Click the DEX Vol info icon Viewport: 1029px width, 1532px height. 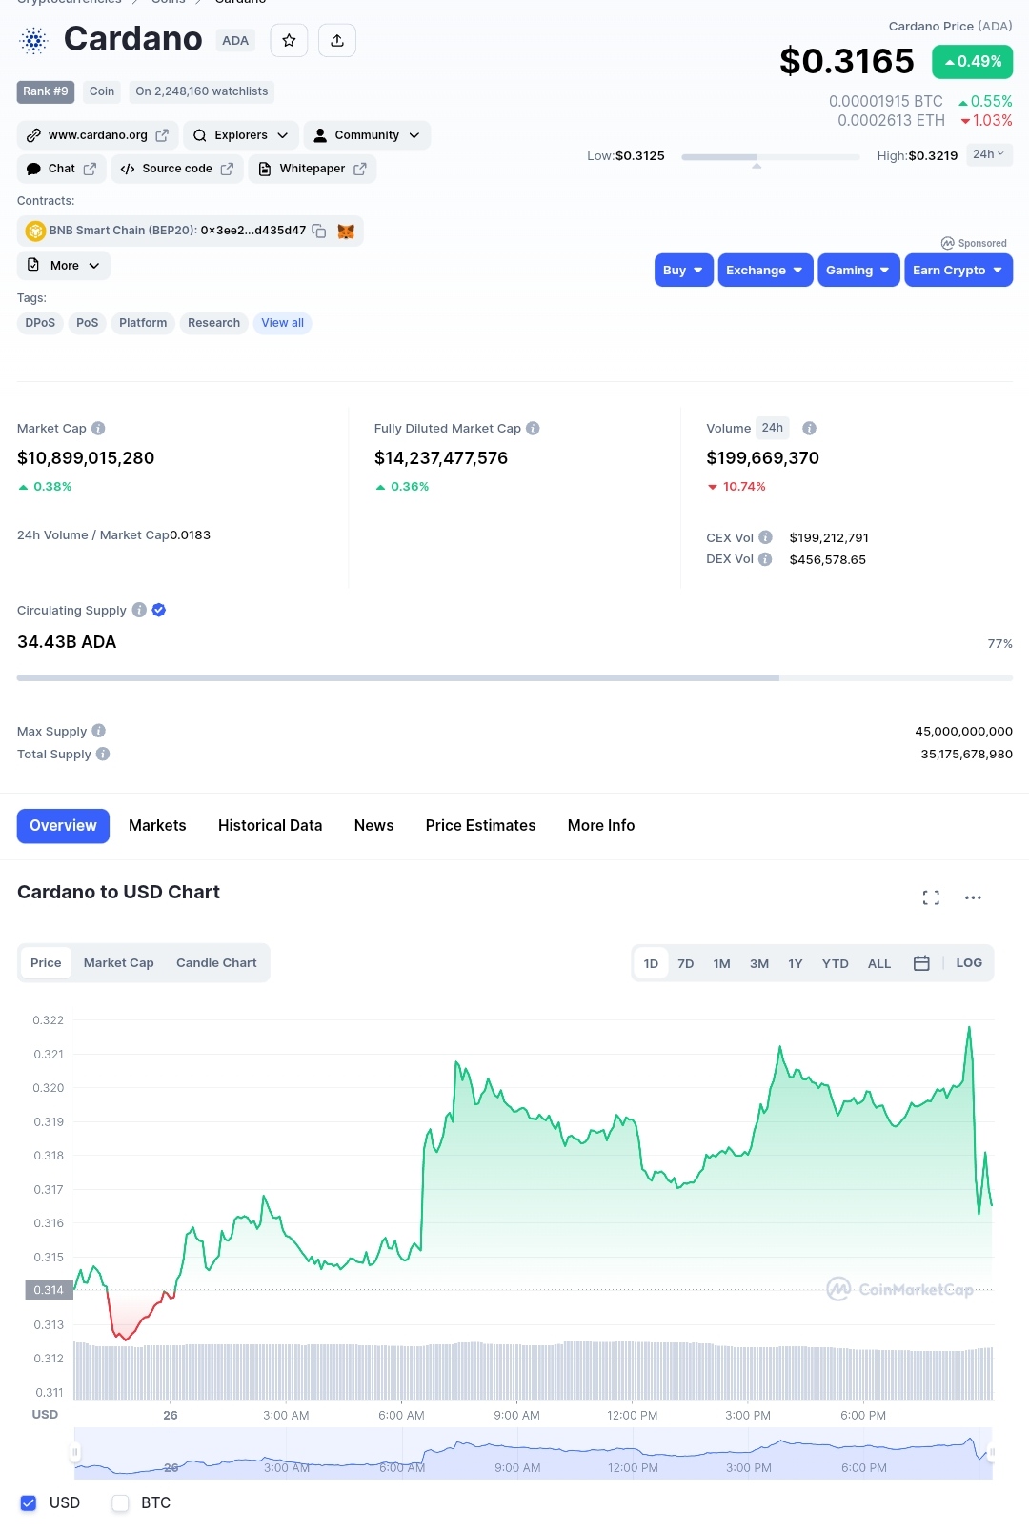(765, 559)
